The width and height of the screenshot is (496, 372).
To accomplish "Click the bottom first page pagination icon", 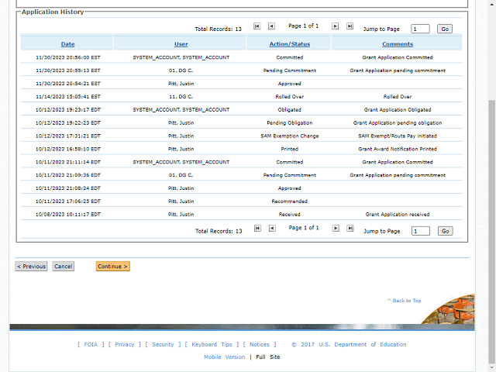I will click(257, 229).
